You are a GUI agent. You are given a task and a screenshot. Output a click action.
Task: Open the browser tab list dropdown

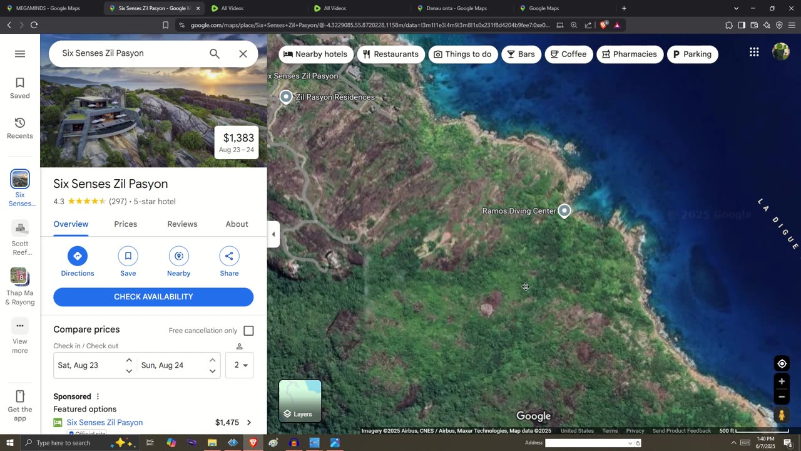[736, 8]
